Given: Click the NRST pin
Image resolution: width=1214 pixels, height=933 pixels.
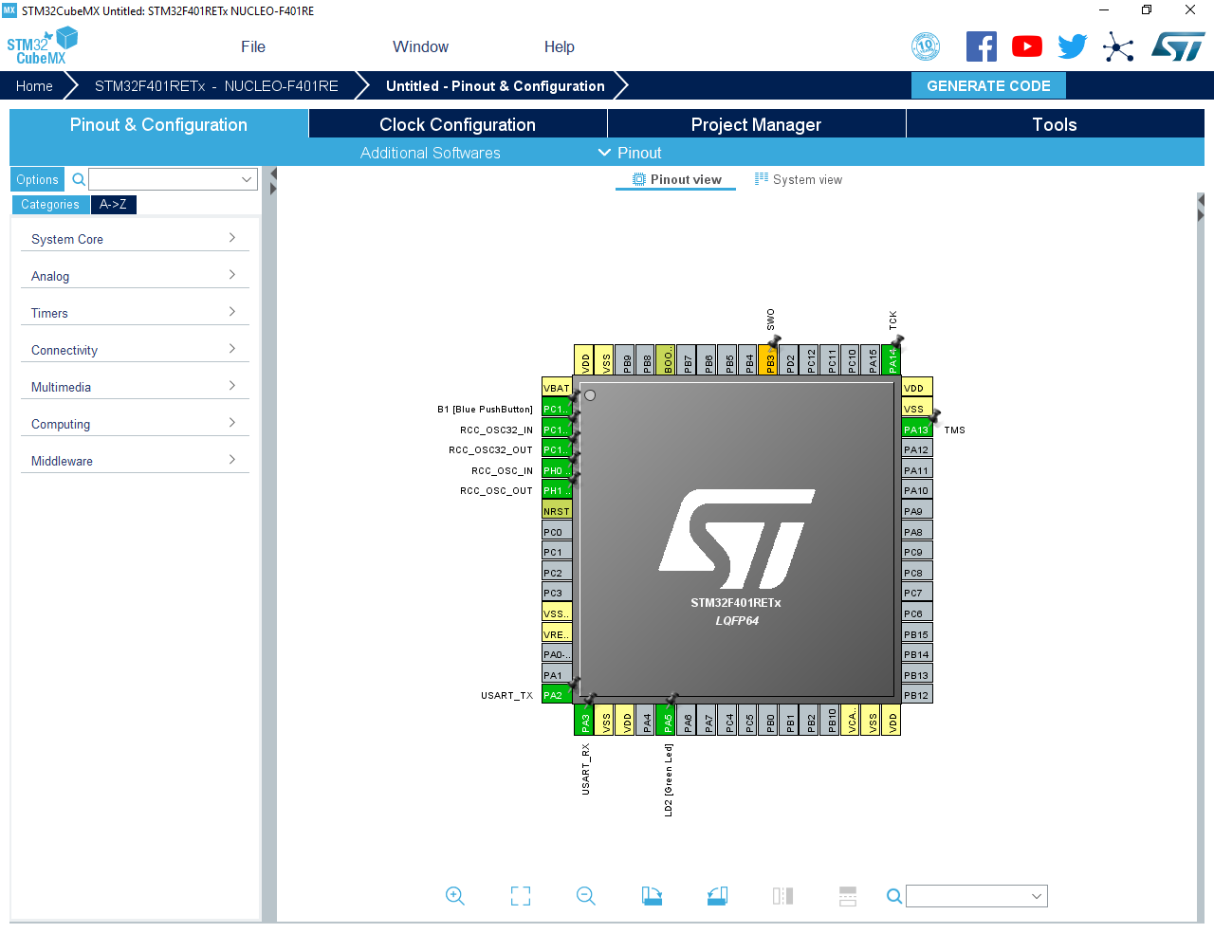Looking at the screenshot, I should point(557,511).
